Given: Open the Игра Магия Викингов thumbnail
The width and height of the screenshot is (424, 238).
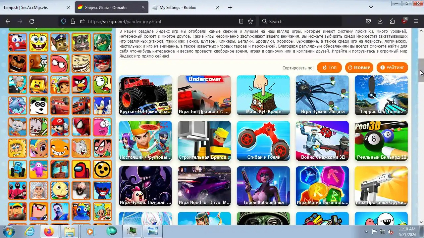Looking at the screenshot, I should pyautogui.click(x=322, y=186).
